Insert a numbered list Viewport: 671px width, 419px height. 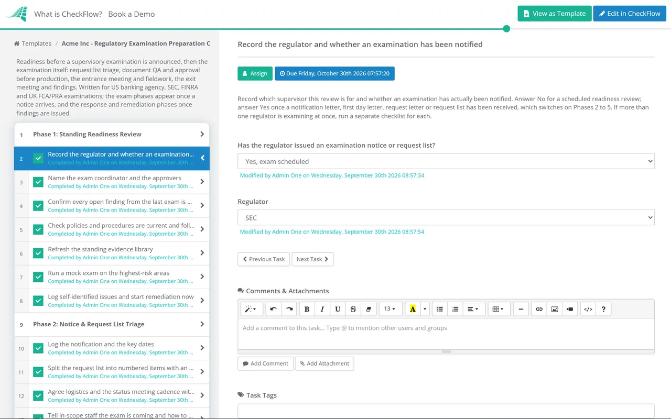point(455,309)
